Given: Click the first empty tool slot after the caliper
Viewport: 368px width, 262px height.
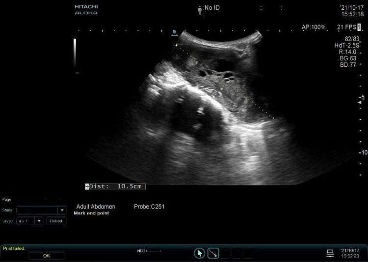Looking at the screenshot, I should (225, 253).
